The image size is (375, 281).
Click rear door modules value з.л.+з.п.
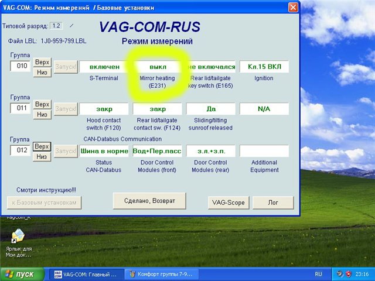[x=211, y=151]
